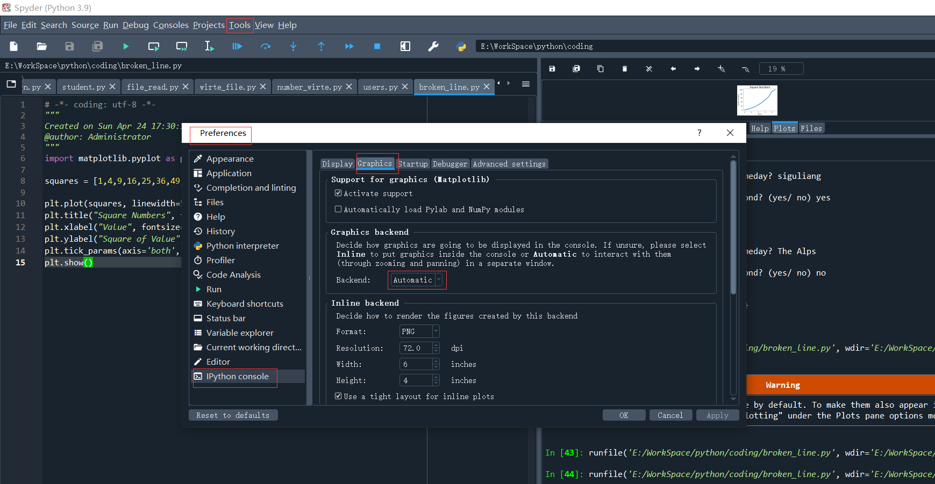
Task: Click the Maximize current pane icon
Action: pyautogui.click(x=405, y=47)
